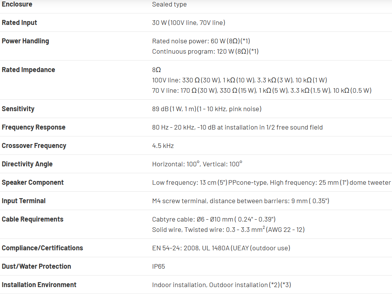Click the Frequency Response label
392x294 pixels.
pos(33,127)
